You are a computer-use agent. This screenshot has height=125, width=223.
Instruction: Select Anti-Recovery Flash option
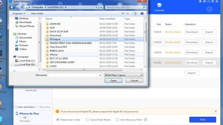(117, 119)
